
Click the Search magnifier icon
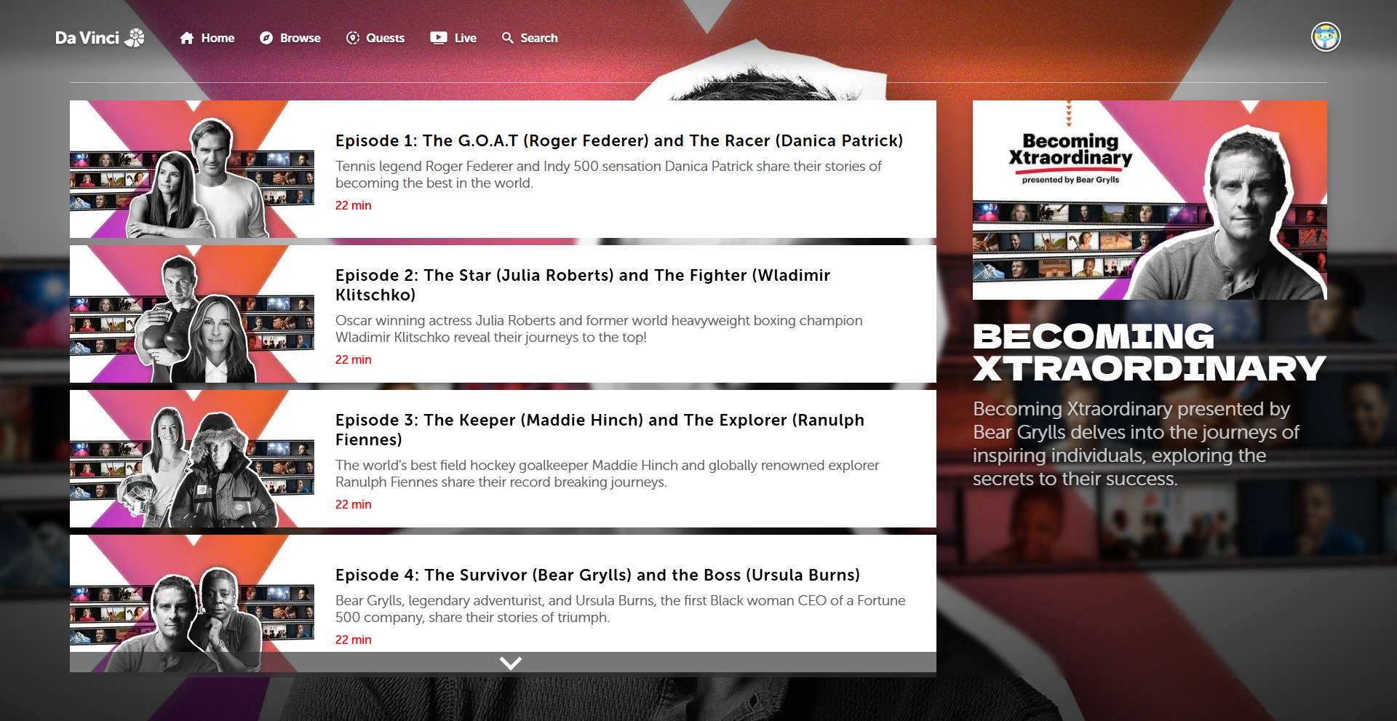[507, 38]
